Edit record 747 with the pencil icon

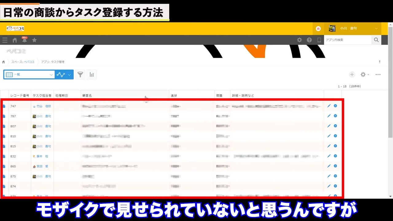pos(329,106)
